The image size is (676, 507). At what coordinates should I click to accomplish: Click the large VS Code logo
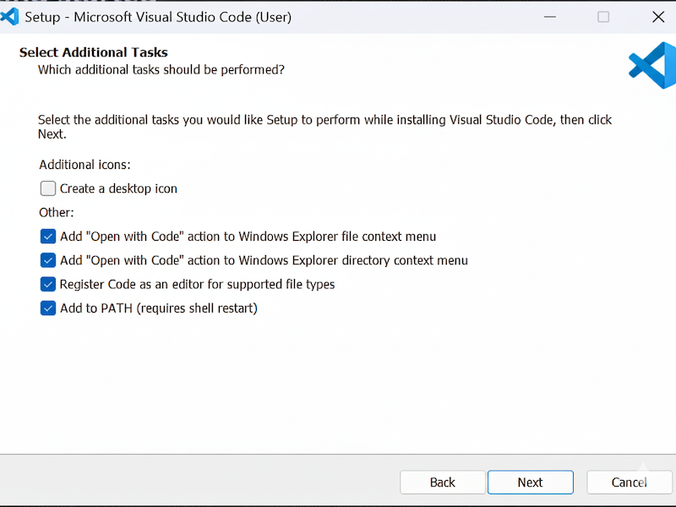[652, 66]
